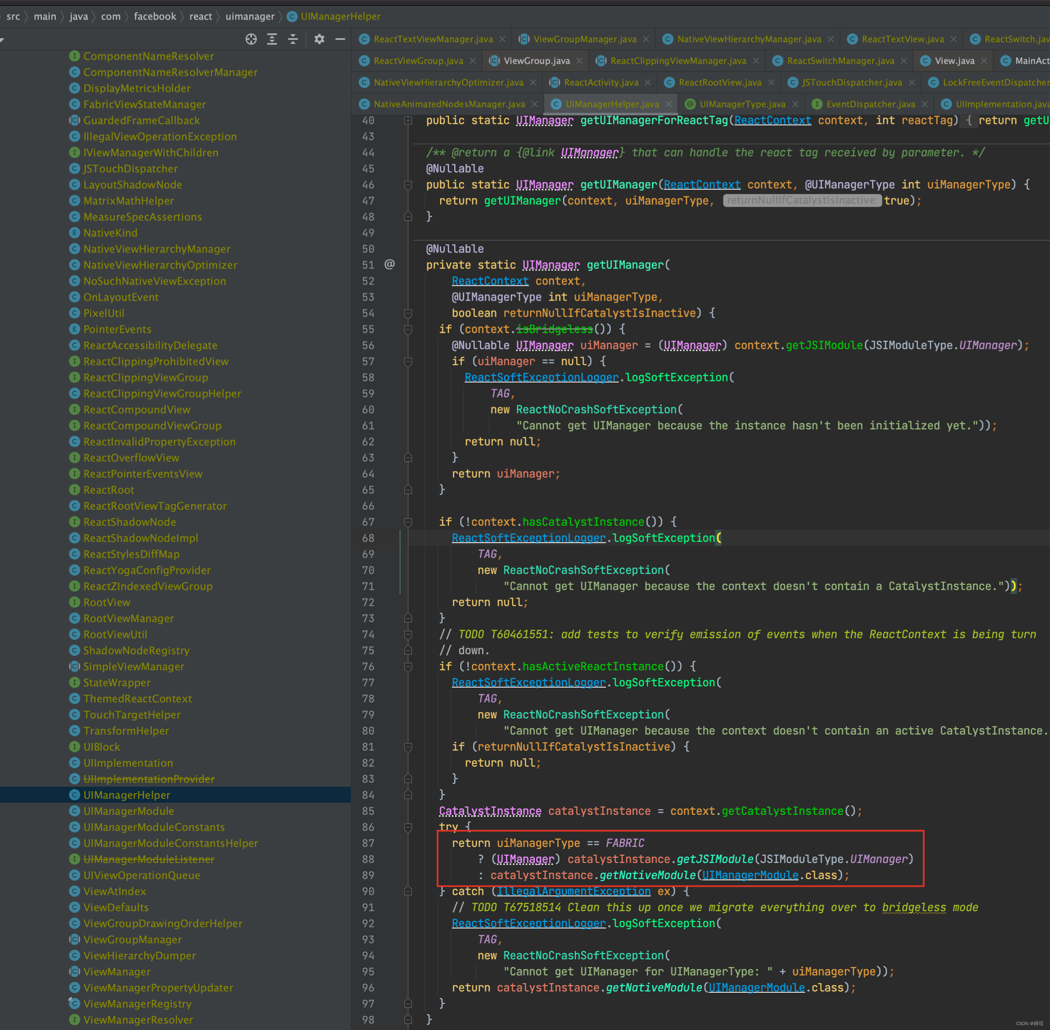Open the JSTouchDispatcher.java tab

851,82
